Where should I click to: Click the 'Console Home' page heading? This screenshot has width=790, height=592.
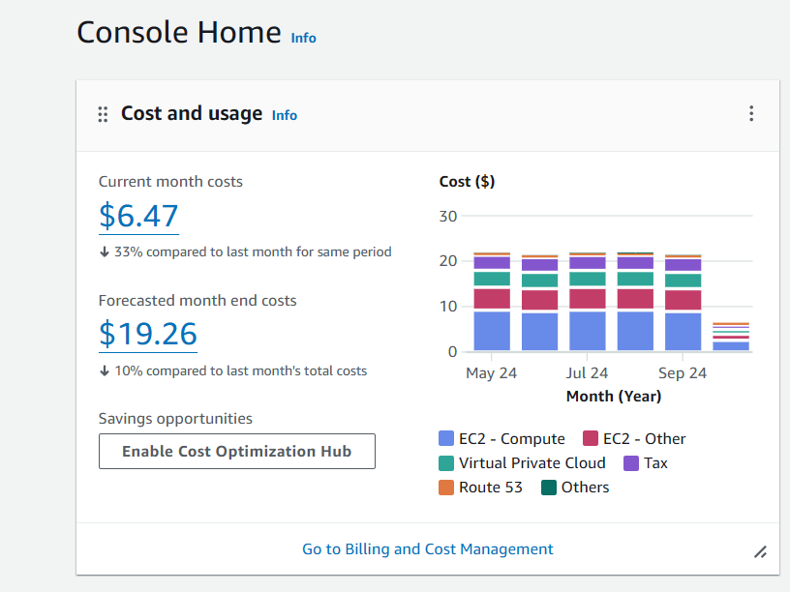(x=179, y=32)
